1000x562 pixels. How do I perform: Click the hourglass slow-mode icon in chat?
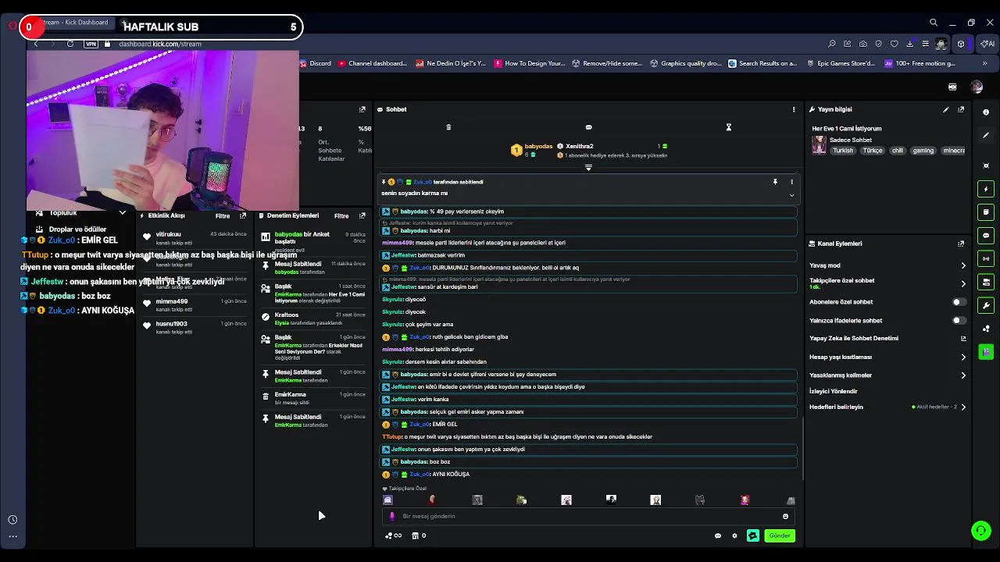pos(728,127)
